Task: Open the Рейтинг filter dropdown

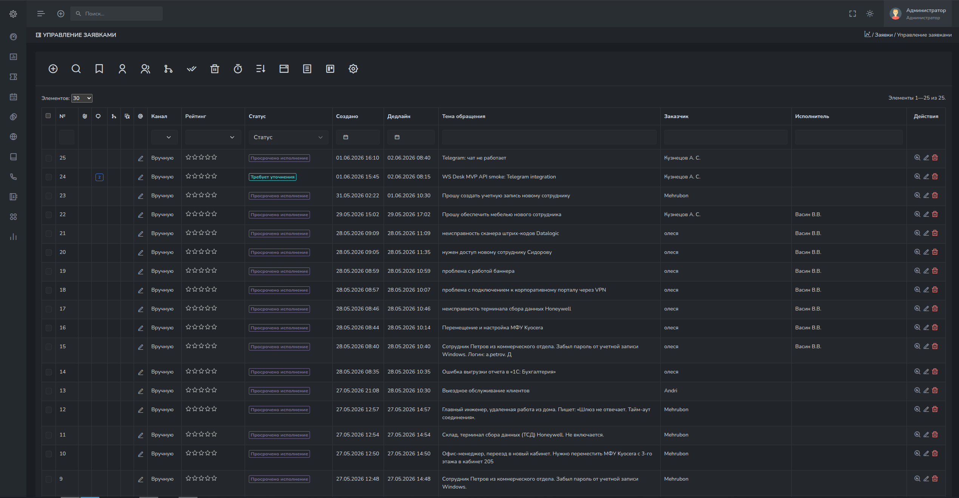Action: tap(213, 137)
